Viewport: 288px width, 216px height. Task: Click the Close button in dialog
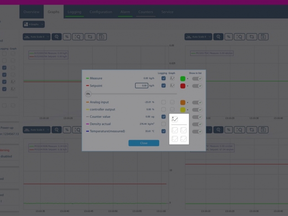click(x=144, y=143)
